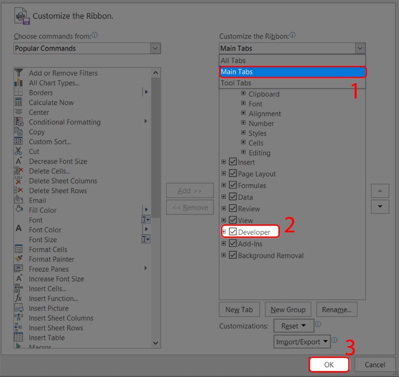Click the New Tab button

pos(239,309)
